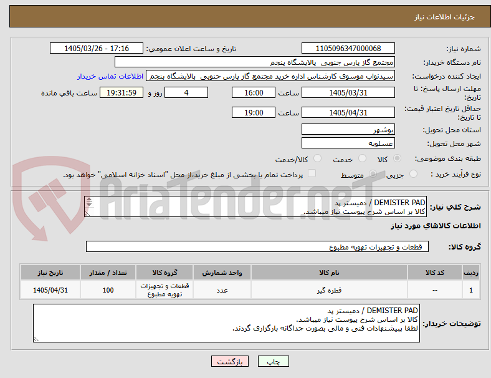
Task: Click the گروه کالا field قطعات و تجهیزات تهویه مطبوع
Action: tap(257, 246)
